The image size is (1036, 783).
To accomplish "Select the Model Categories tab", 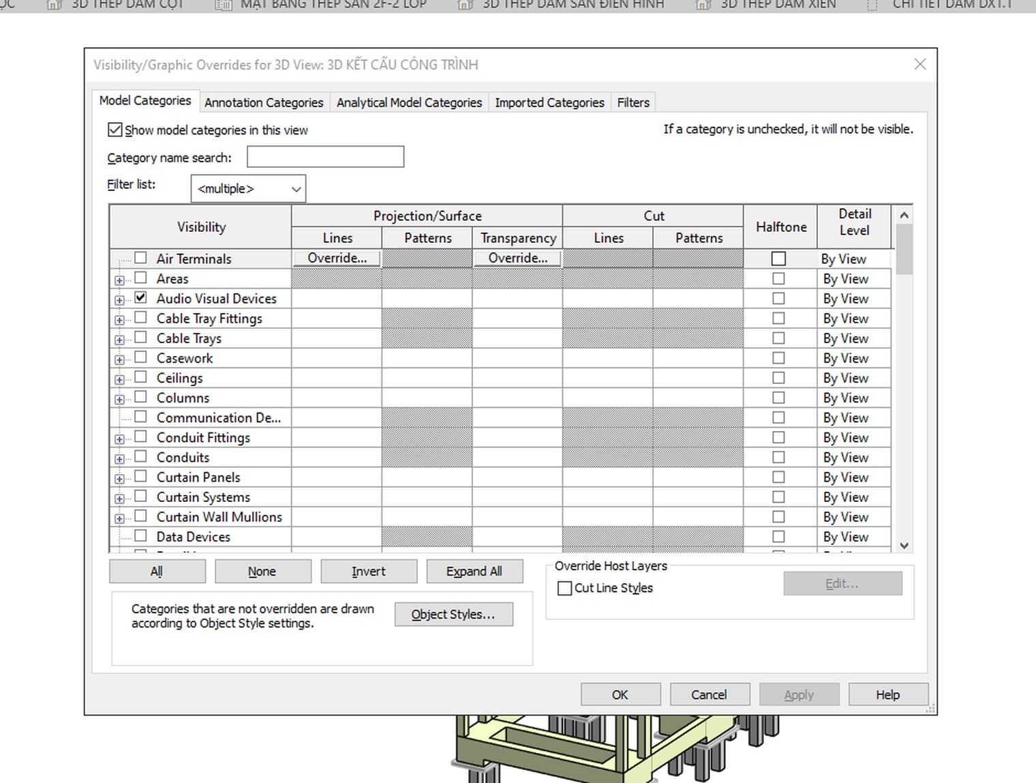I will tap(145, 100).
